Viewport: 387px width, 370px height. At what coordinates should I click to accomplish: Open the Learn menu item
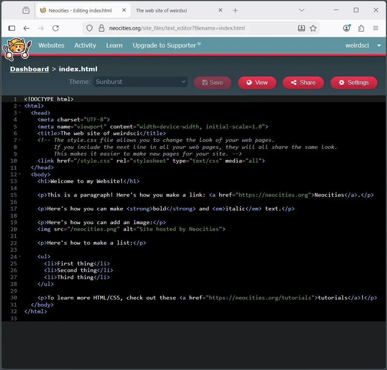(x=114, y=45)
